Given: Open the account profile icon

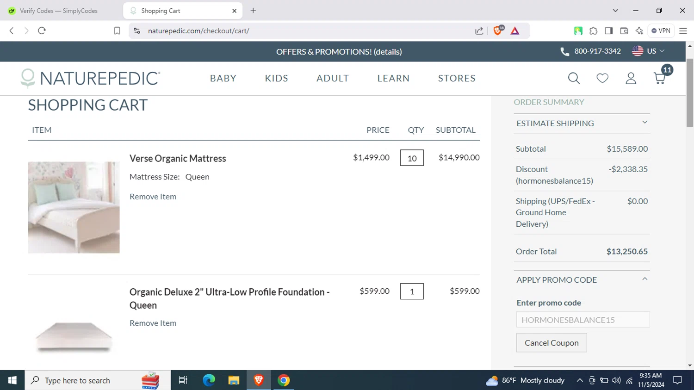Looking at the screenshot, I should click(631, 78).
